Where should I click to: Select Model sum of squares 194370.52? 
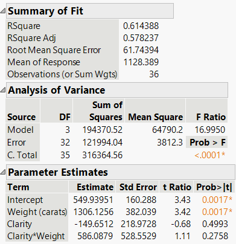(x=102, y=130)
